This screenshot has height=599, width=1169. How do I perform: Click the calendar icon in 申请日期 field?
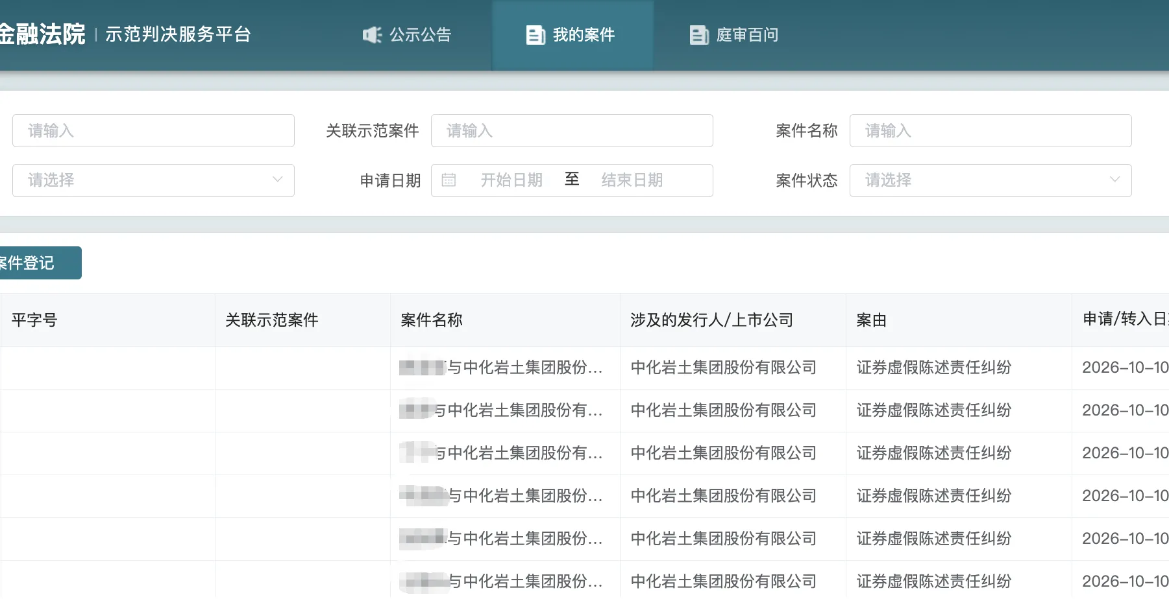click(449, 180)
